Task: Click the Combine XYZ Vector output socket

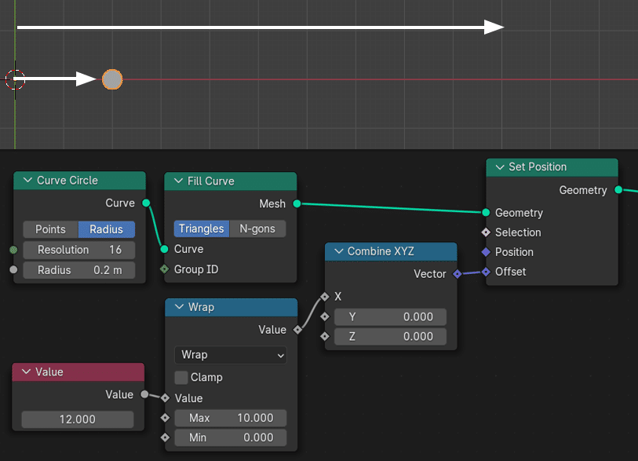Action: coord(458,273)
